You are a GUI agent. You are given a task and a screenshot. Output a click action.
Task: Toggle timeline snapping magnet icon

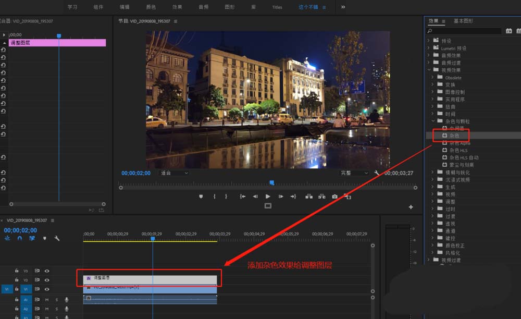pos(20,238)
